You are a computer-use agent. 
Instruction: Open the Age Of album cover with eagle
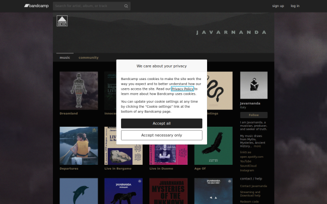[x=214, y=146]
